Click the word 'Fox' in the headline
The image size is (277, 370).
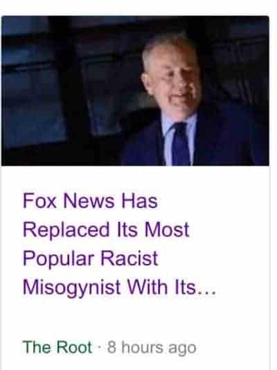(39, 201)
